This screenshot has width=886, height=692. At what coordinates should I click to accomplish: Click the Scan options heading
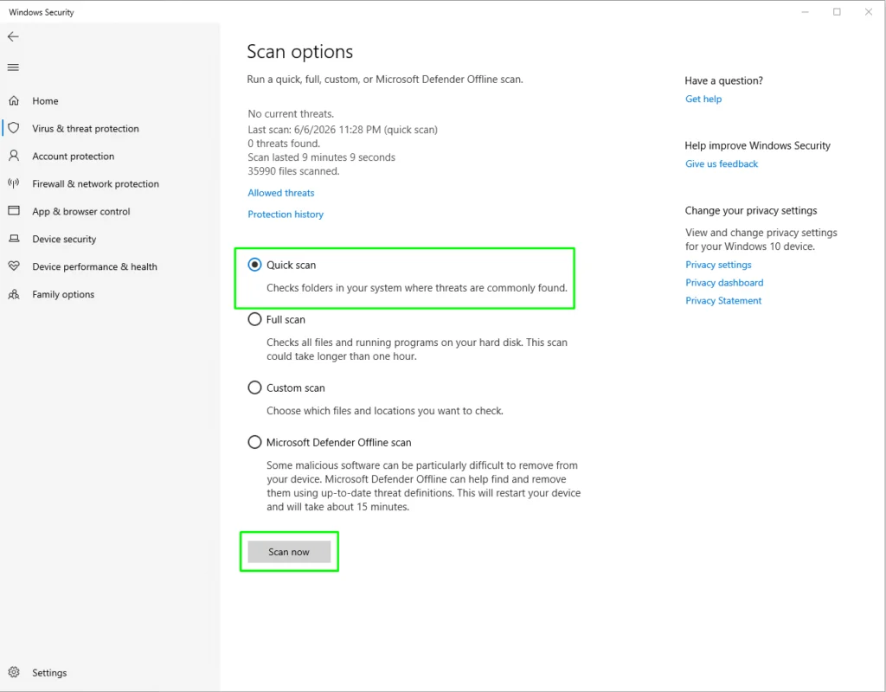[300, 51]
